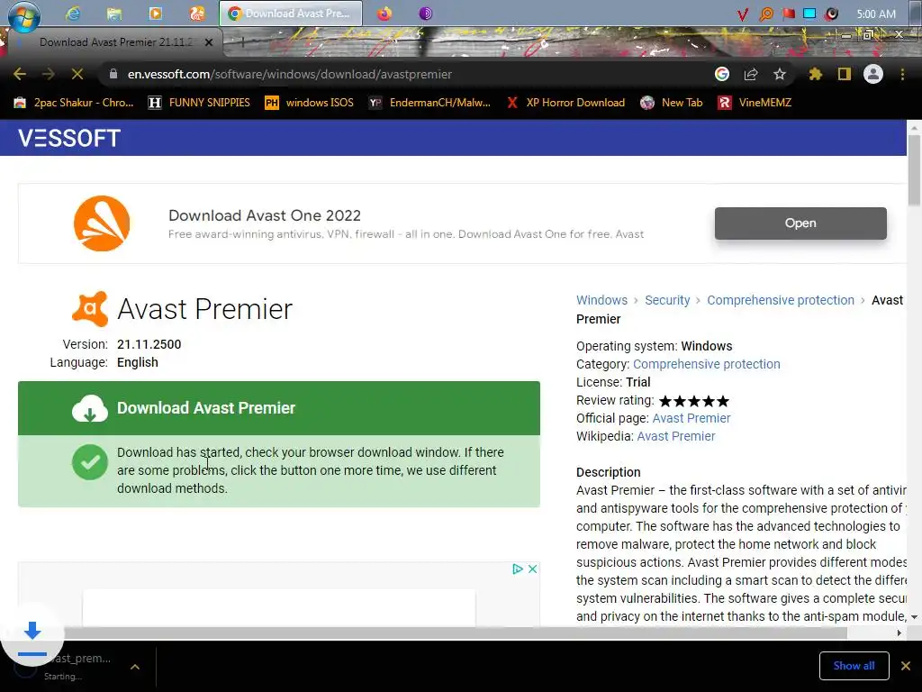Image resolution: width=922 pixels, height=692 pixels.
Task: Click the blue download arrow indicator
Action: [32, 634]
